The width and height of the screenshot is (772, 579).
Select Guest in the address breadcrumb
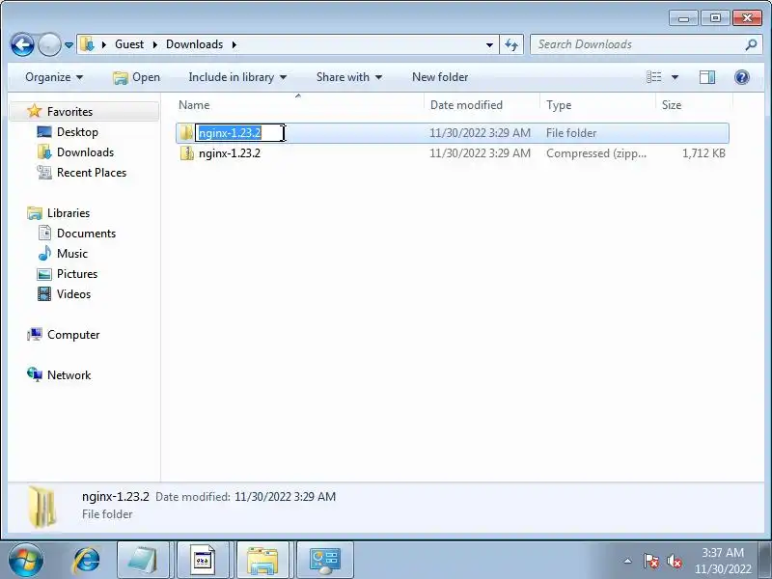(x=129, y=44)
